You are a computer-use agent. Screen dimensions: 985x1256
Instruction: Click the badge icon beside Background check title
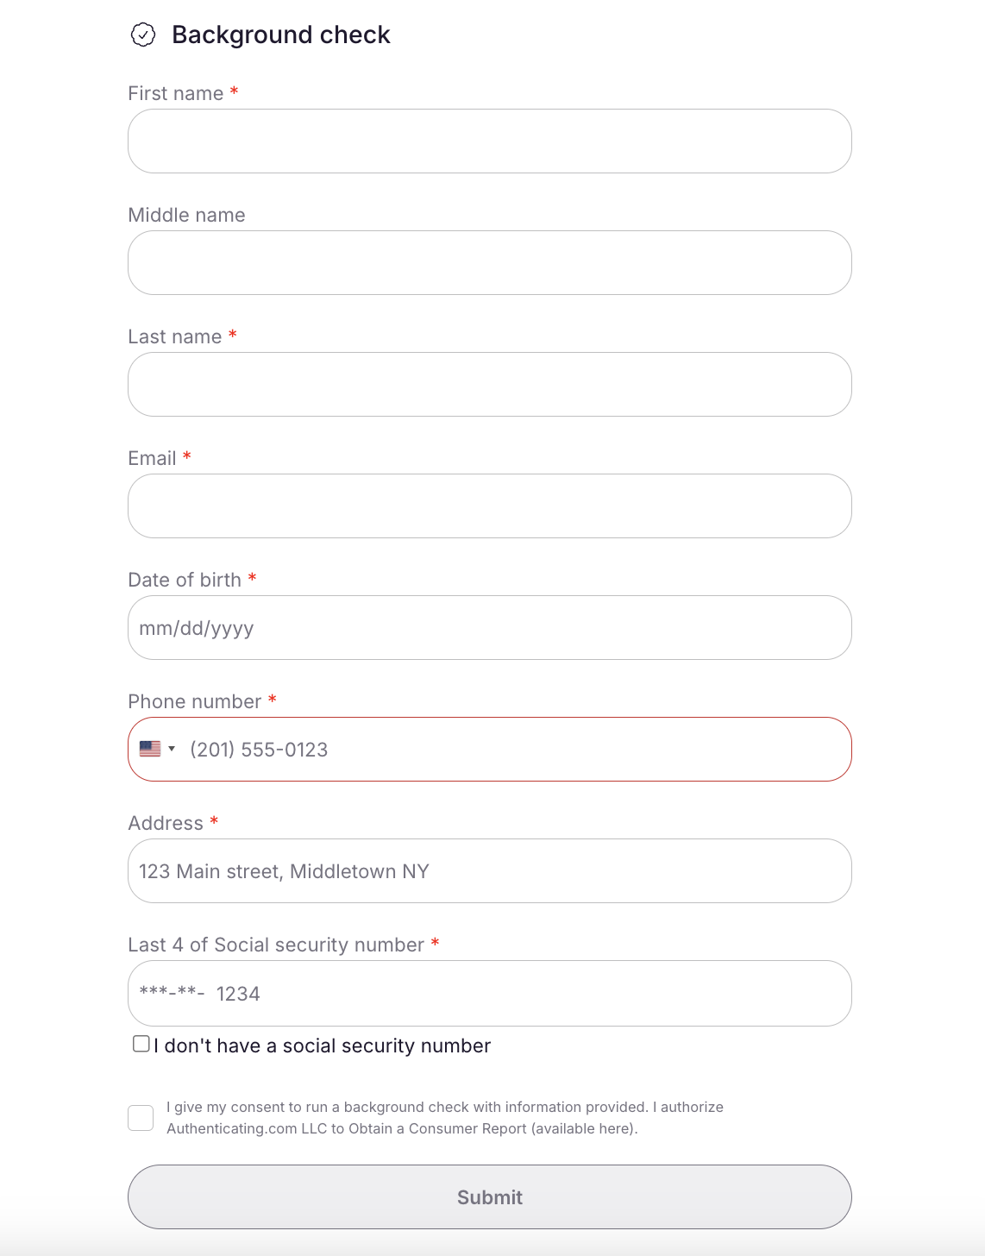click(x=143, y=35)
